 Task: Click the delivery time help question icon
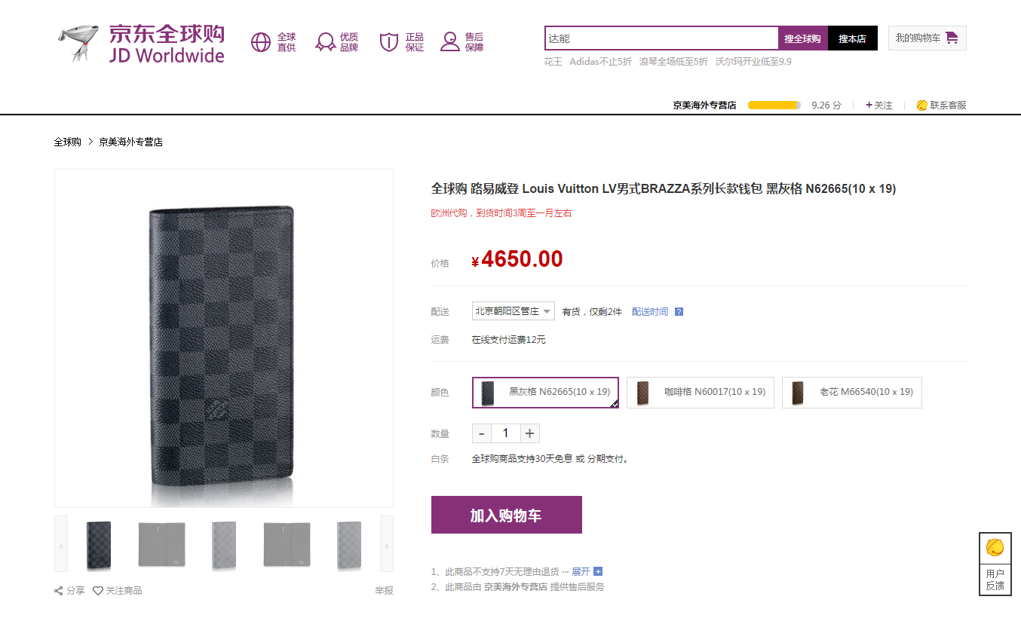coord(679,312)
